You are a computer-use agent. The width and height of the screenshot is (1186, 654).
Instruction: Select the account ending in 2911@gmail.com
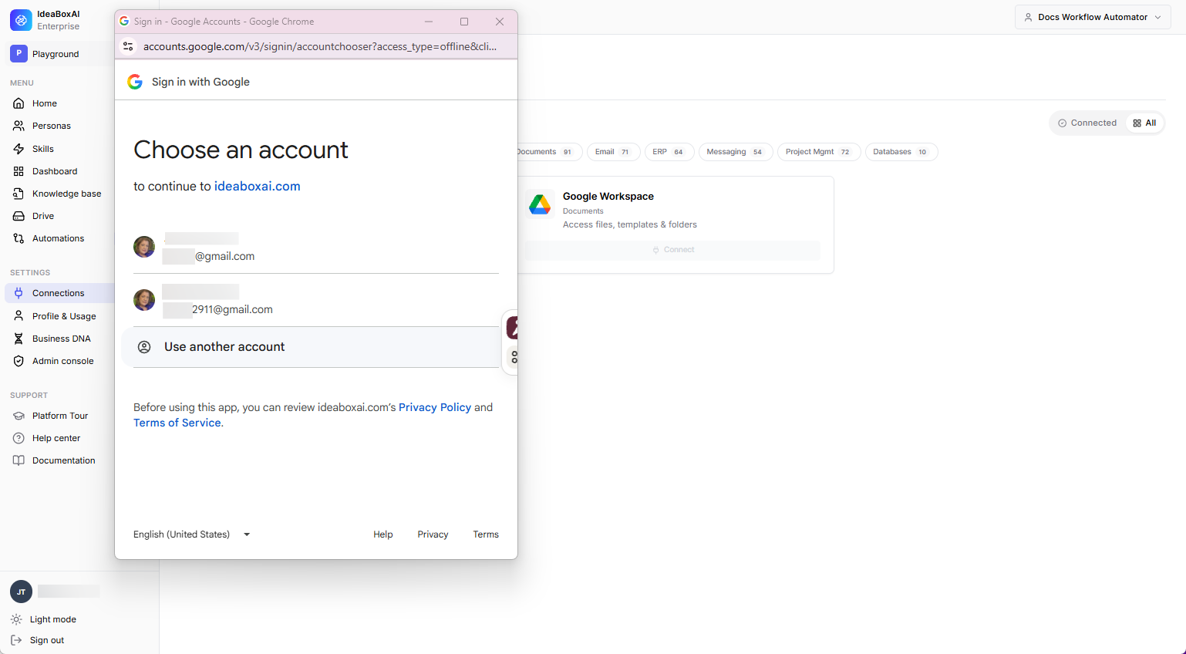[x=316, y=300]
